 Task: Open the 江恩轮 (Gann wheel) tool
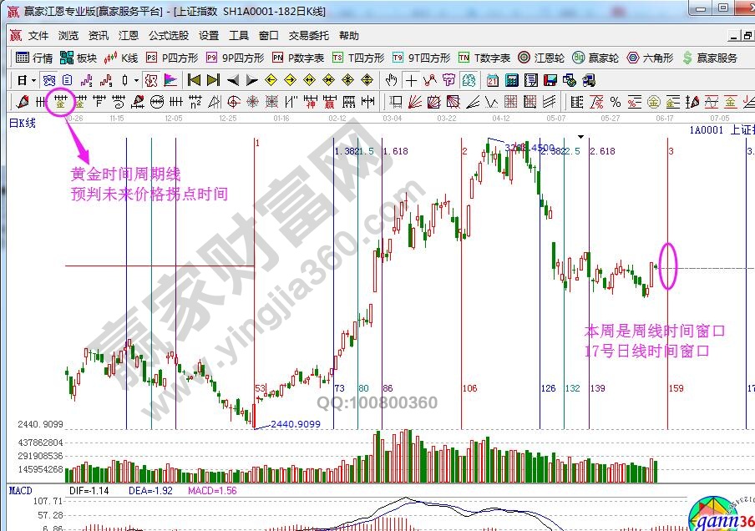point(540,58)
